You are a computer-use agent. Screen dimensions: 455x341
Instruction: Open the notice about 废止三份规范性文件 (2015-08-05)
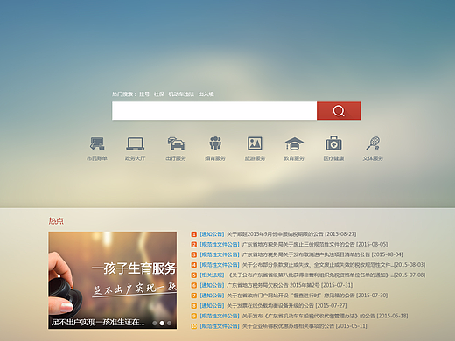(315, 244)
